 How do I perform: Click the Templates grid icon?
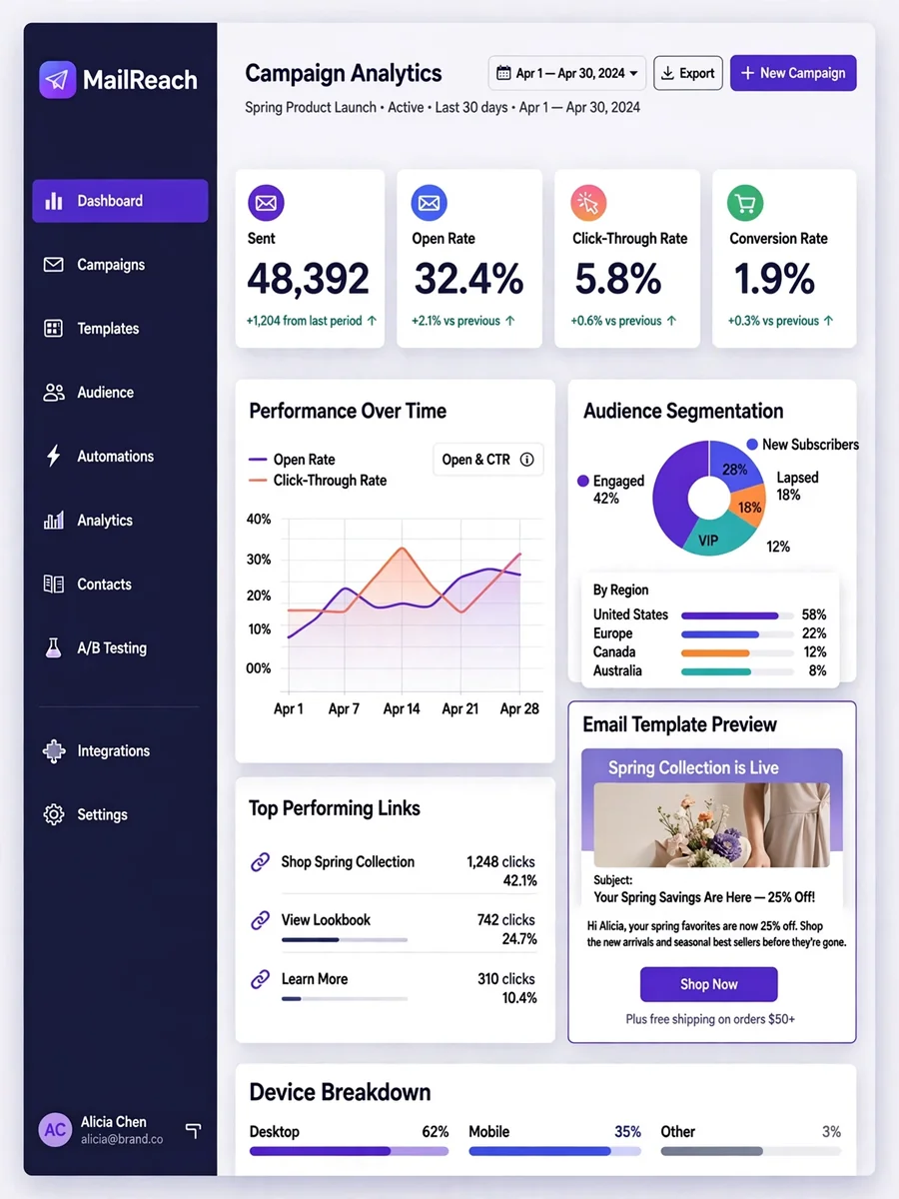(54, 329)
